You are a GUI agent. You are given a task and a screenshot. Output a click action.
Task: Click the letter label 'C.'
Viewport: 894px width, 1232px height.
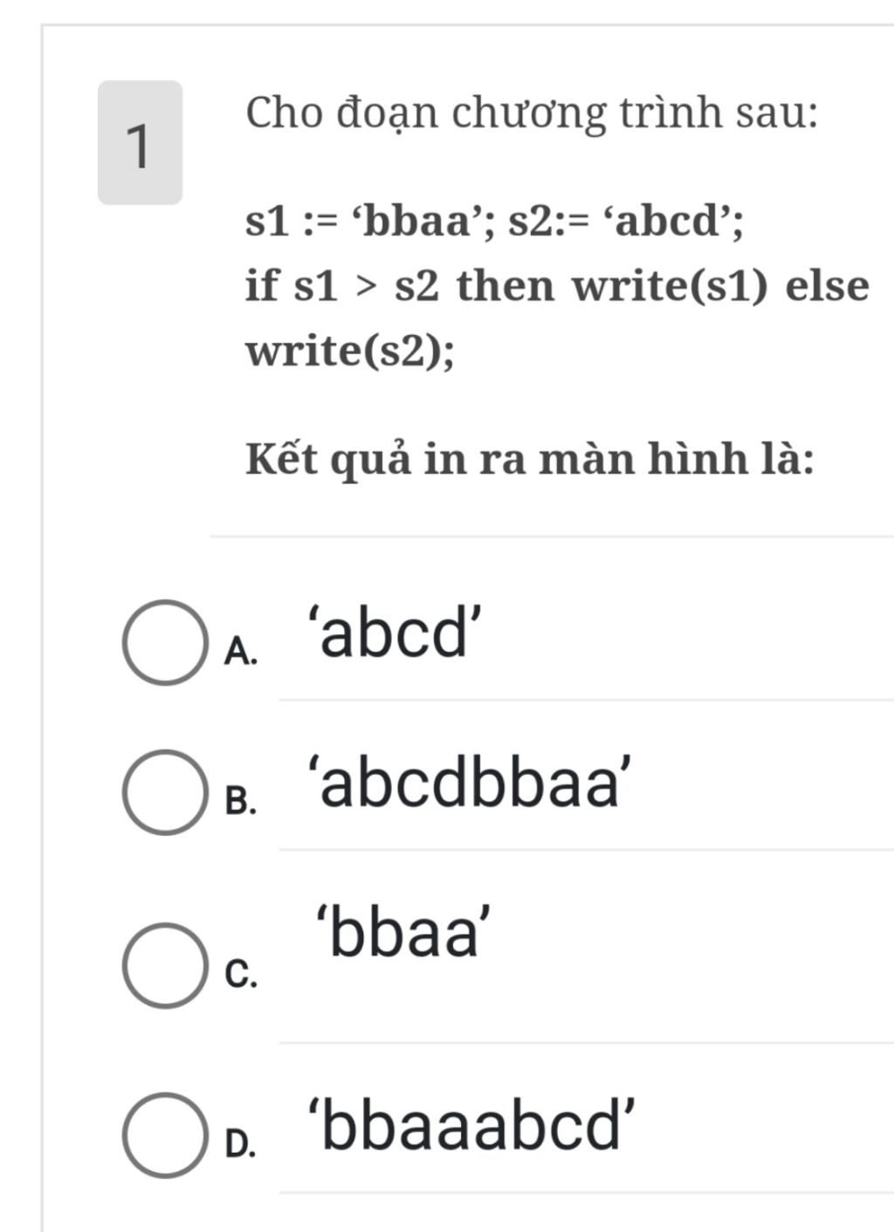[x=241, y=975]
